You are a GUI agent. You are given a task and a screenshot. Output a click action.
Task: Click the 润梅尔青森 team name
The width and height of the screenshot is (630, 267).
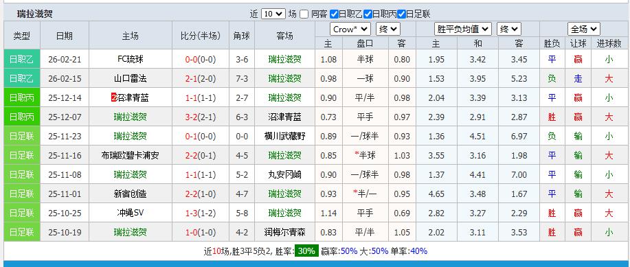(x=285, y=232)
